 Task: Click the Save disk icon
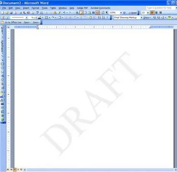click(x=11, y=13)
